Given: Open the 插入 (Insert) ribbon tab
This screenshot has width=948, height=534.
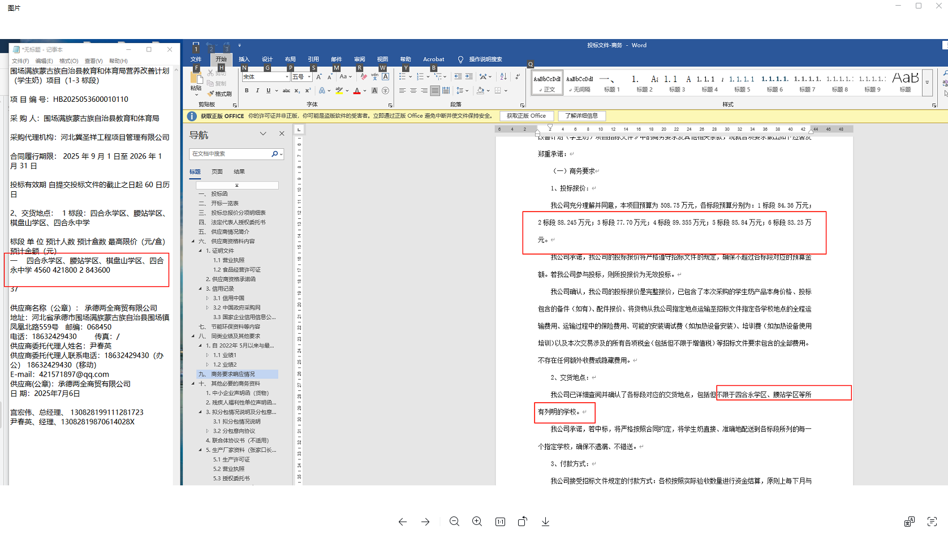Looking at the screenshot, I should coord(244,59).
